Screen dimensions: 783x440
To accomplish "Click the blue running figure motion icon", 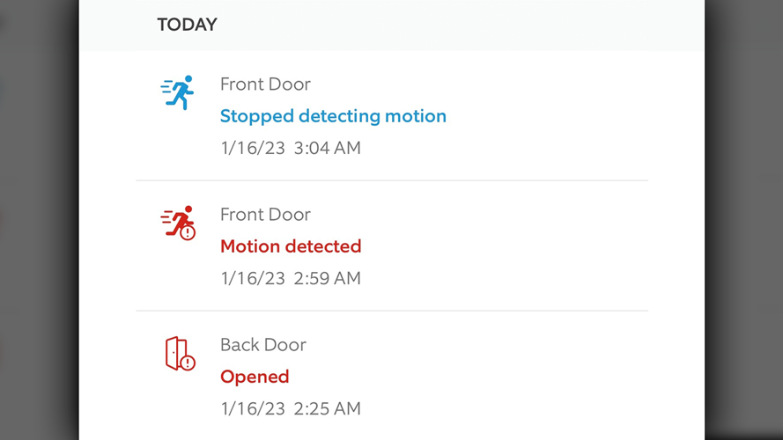I will click(178, 92).
